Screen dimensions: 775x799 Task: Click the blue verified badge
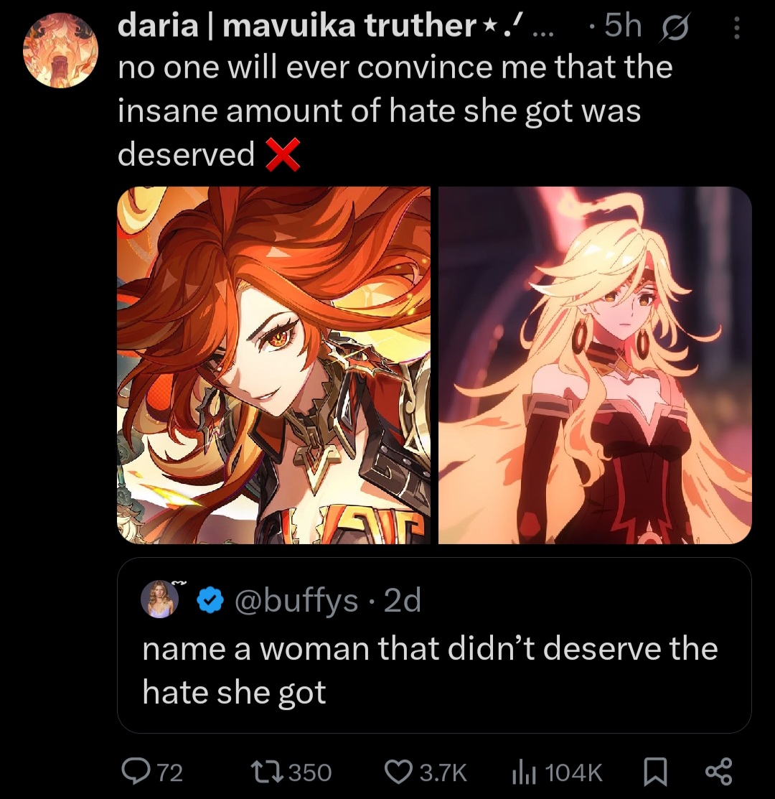tap(211, 600)
